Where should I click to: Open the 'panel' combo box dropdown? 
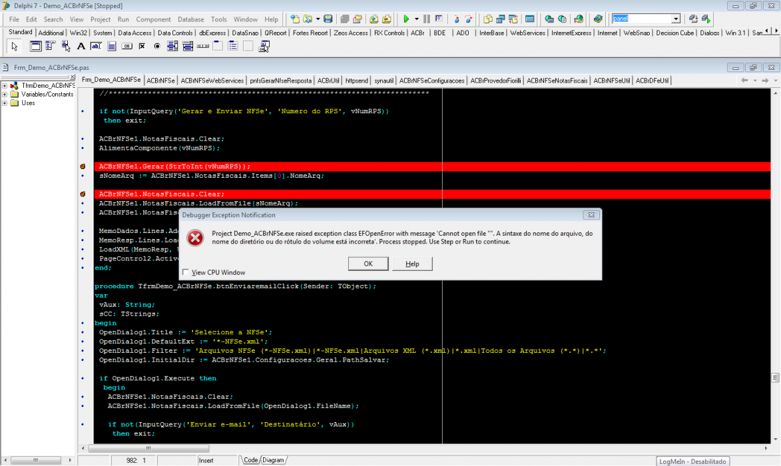tap(675, 19)
